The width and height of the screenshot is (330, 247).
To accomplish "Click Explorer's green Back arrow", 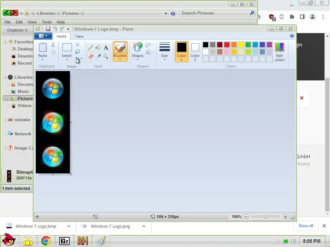I will [6, 13].
